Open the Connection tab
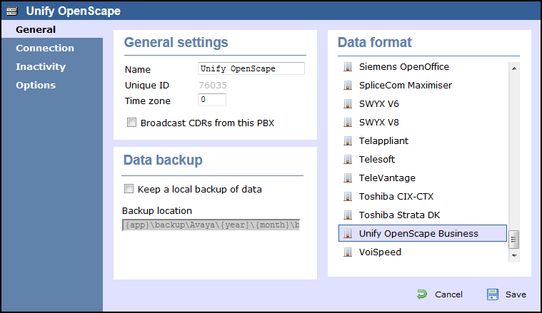Viewport: 542px width, 313px height. click(45, 48)
